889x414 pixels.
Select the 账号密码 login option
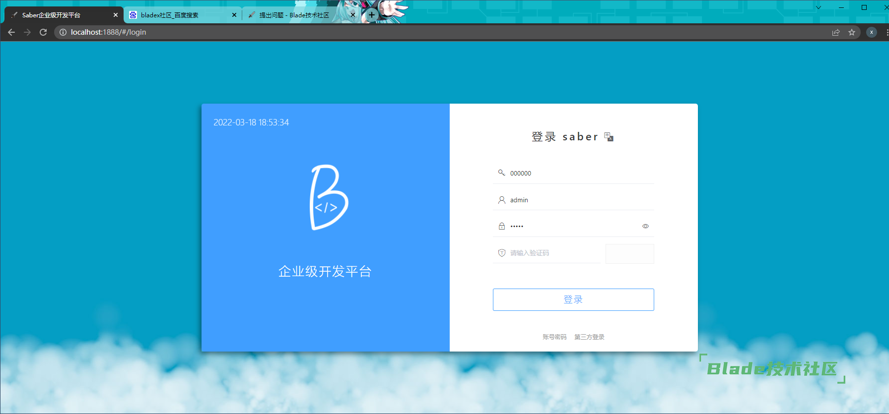click(x=554, y=337)
